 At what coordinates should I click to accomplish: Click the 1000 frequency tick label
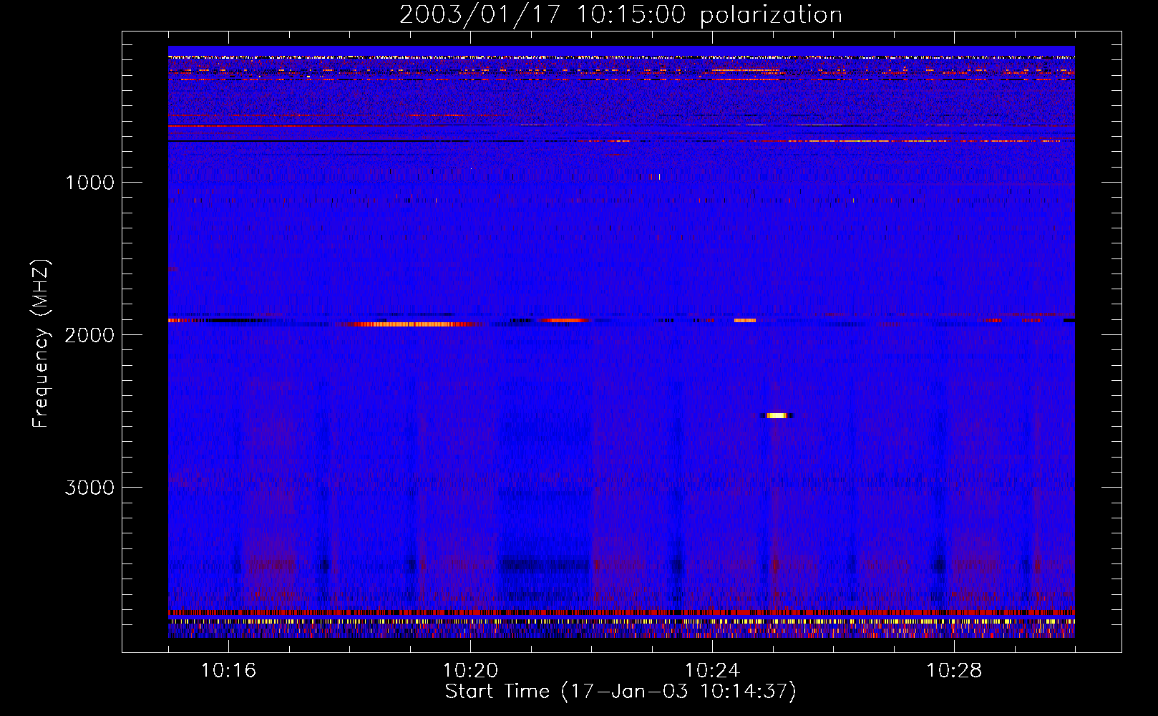click(x=89, y=183)
